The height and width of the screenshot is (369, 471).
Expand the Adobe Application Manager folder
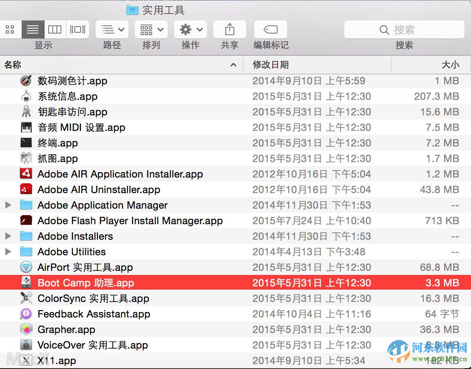8,205
